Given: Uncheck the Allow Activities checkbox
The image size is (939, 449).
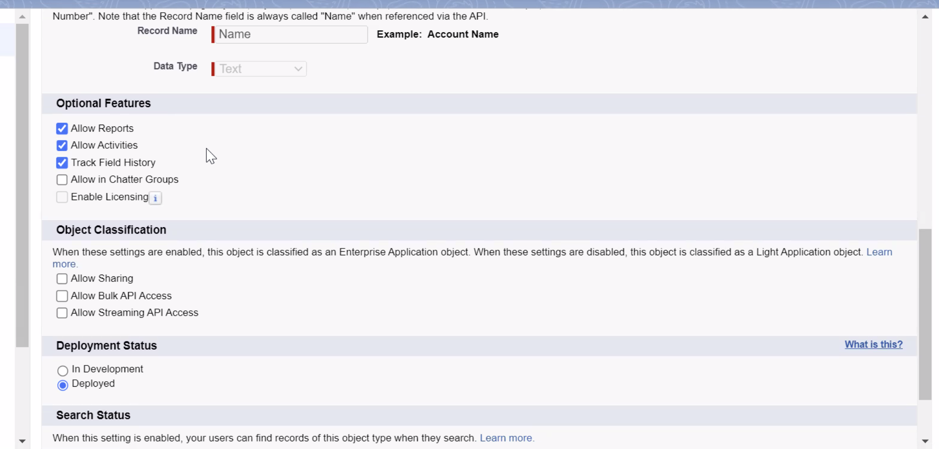Looking at the screenshot, I should pos(62,145).
